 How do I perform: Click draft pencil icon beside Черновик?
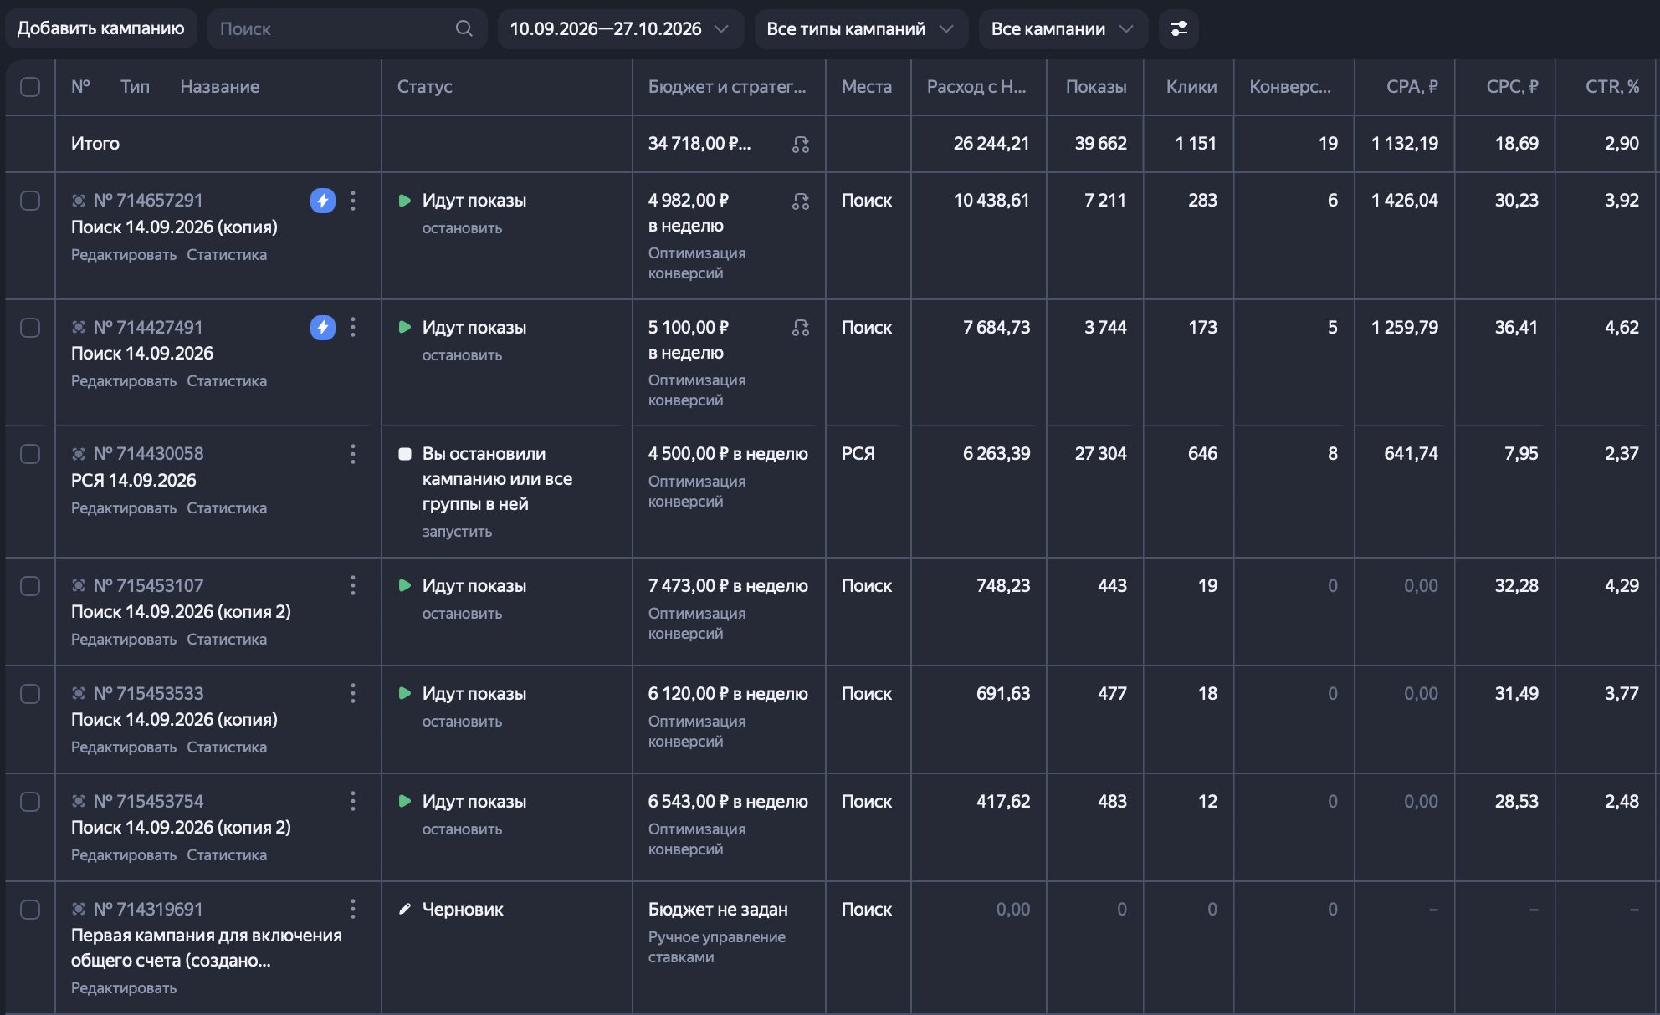point(405,909)
